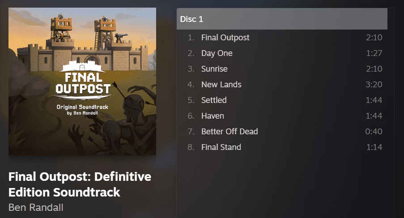
Task: Click the 1:14 duration of Final Stand
Action: (x=374, y=147)
